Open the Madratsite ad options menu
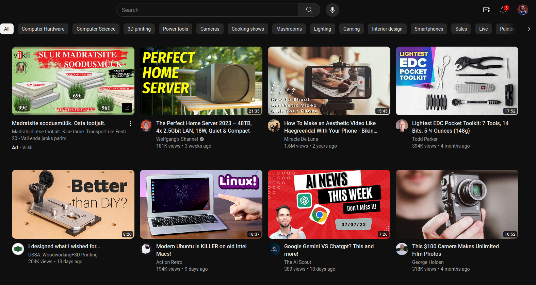536x285 pixels. pos(130,123)
